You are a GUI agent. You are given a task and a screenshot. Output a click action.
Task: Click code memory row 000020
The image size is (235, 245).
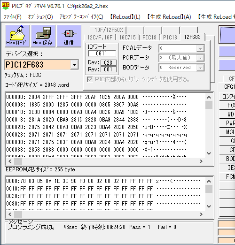pos(96,127)
